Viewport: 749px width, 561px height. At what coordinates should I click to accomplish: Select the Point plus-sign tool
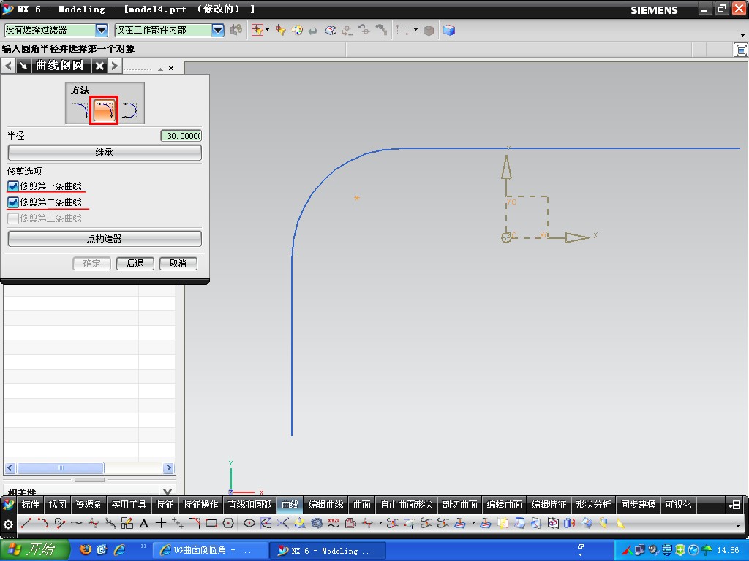point(161,523)
